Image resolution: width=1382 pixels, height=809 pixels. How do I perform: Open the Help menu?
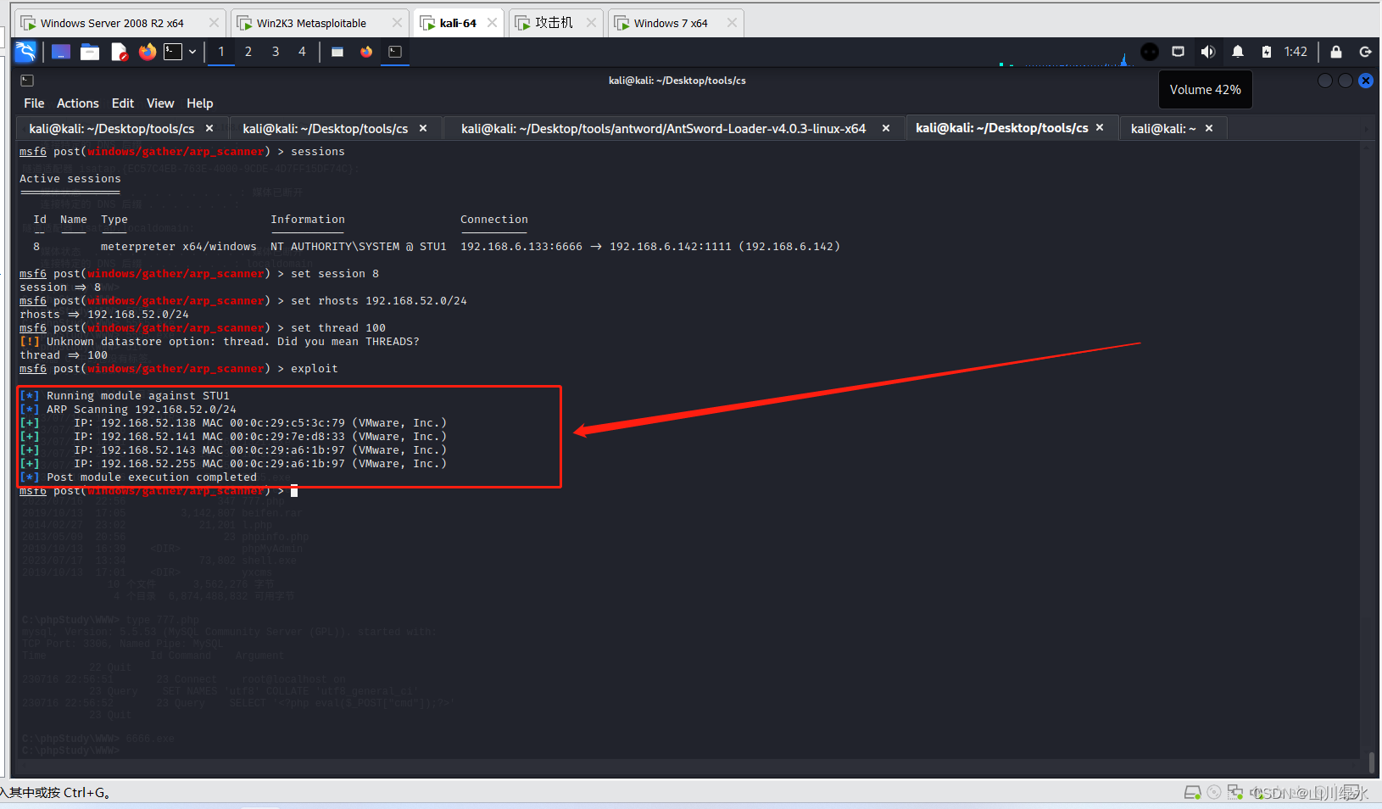200,103
